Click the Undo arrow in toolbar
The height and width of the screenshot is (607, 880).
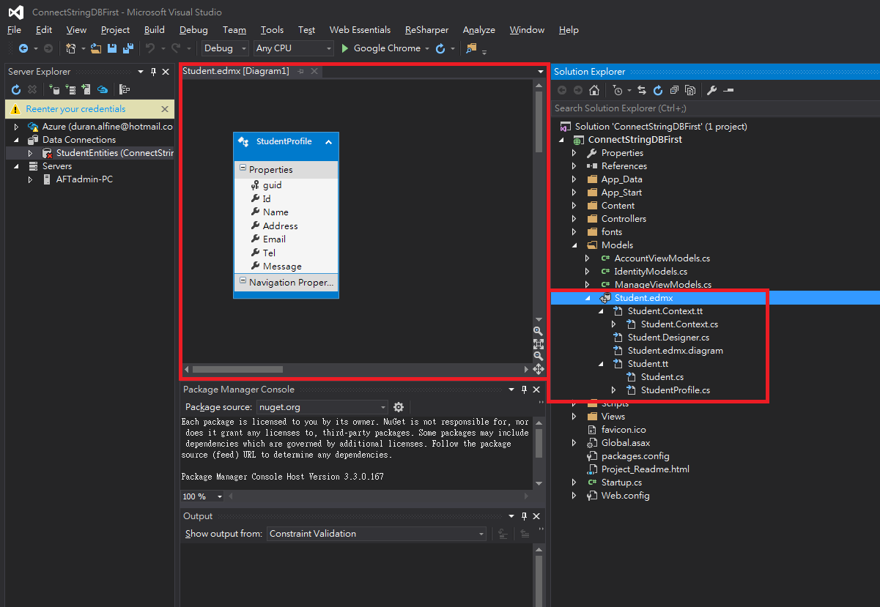coord(149,48)
